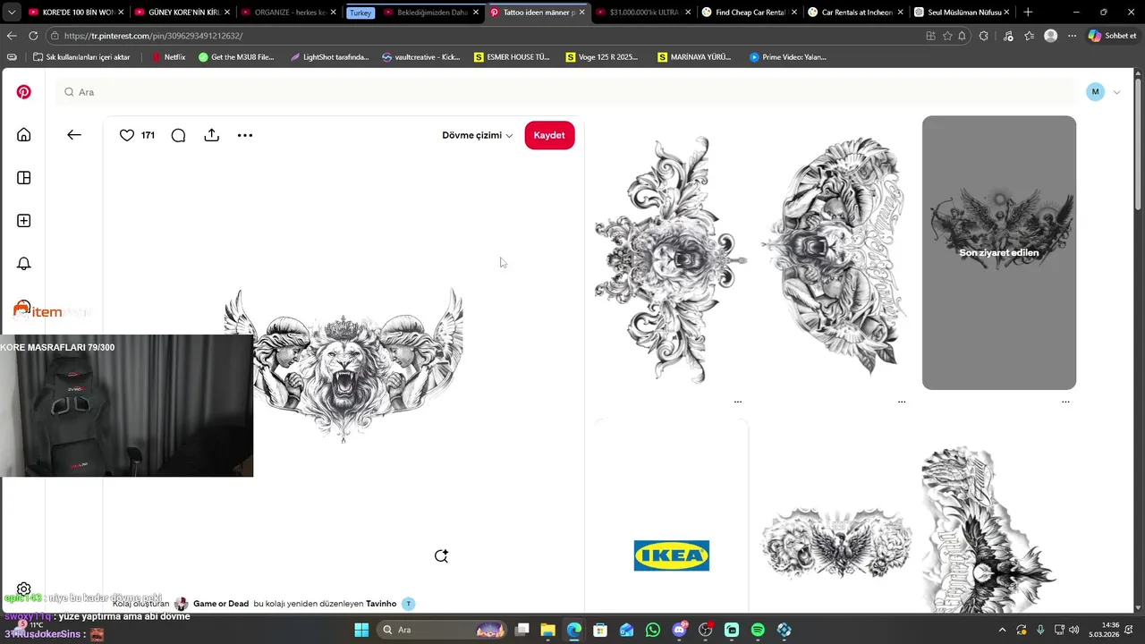Open the Game or Dead creator link
The width and height of the screenshot is (1145, 644).
[221, 604]
